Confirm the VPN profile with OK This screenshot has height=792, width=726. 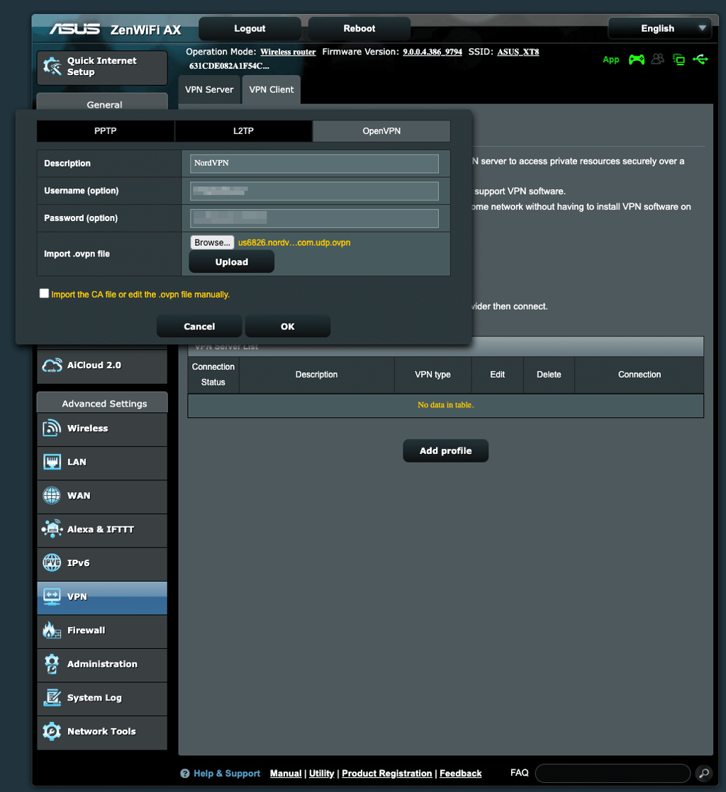pos(288,327)
